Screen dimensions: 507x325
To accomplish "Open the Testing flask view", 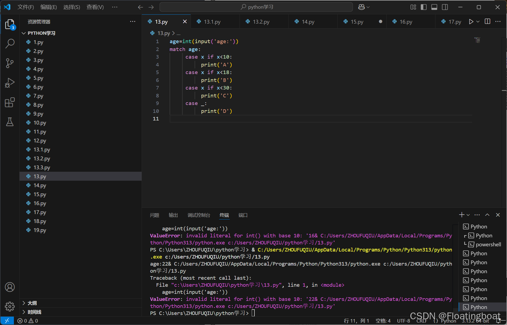I will [x=10, y=122].
